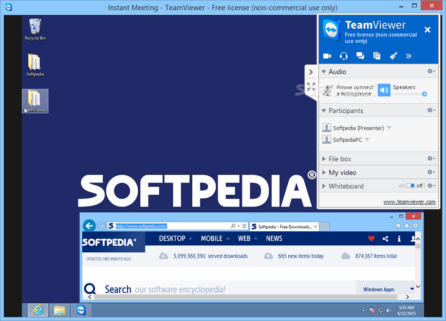Click the browser back arrow button
The height and width of the screenshot is (321, 446).
tap(89, 226)
